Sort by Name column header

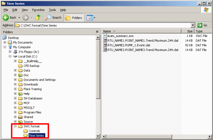(142, 31)
